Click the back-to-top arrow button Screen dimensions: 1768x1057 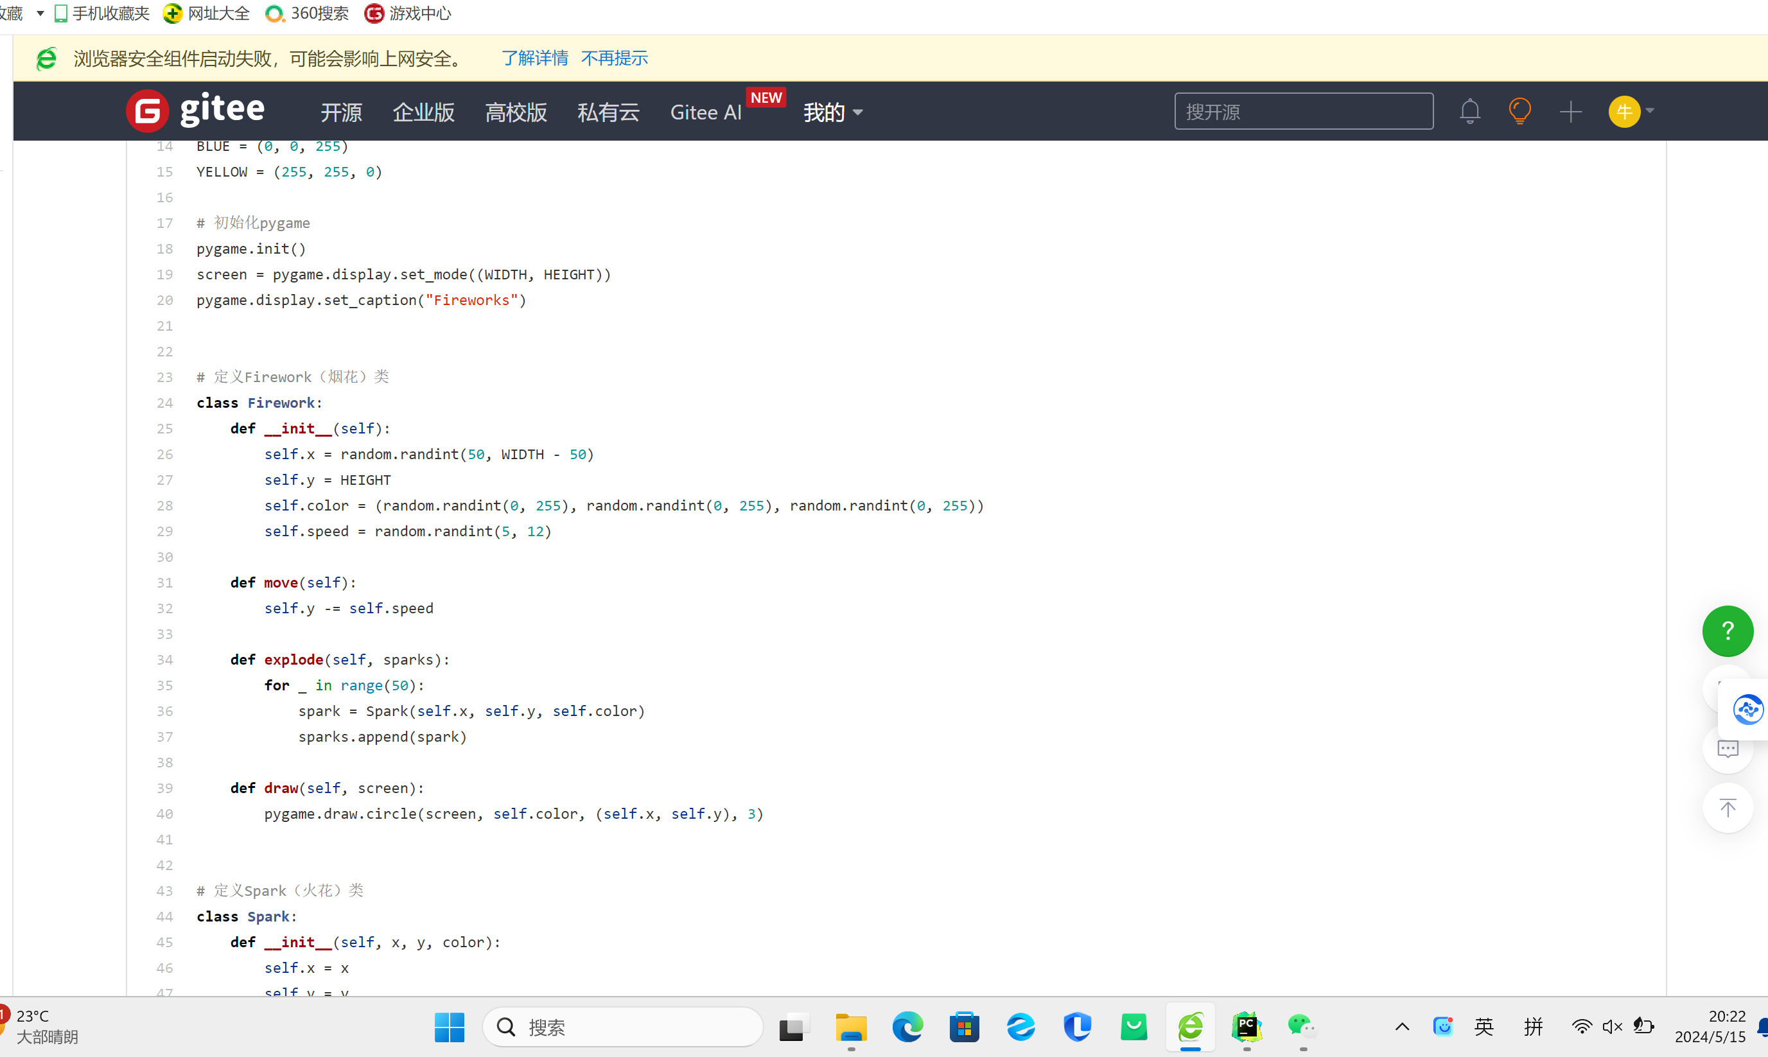tap(1728, 808)
